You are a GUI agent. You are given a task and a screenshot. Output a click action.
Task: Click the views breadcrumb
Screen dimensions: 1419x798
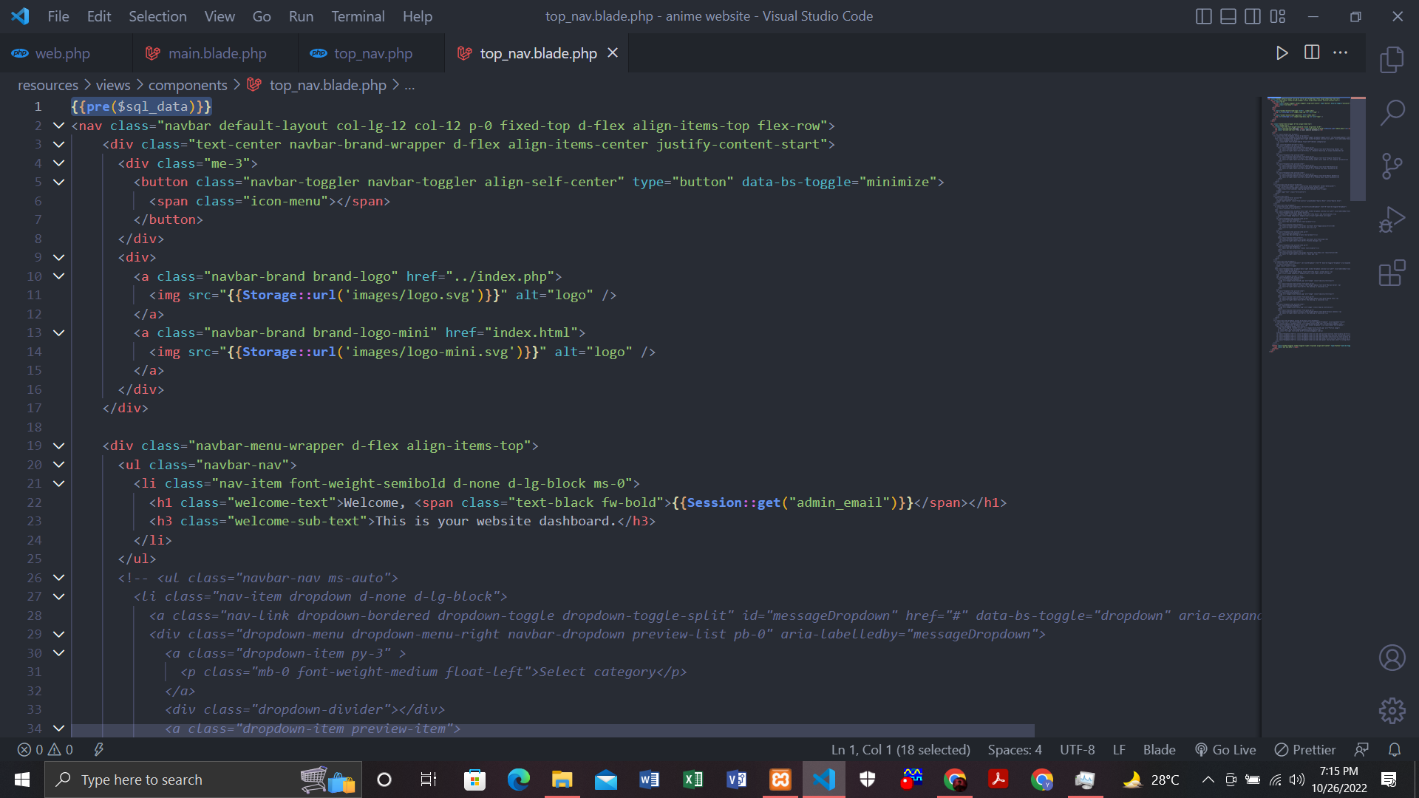[113, 85]
